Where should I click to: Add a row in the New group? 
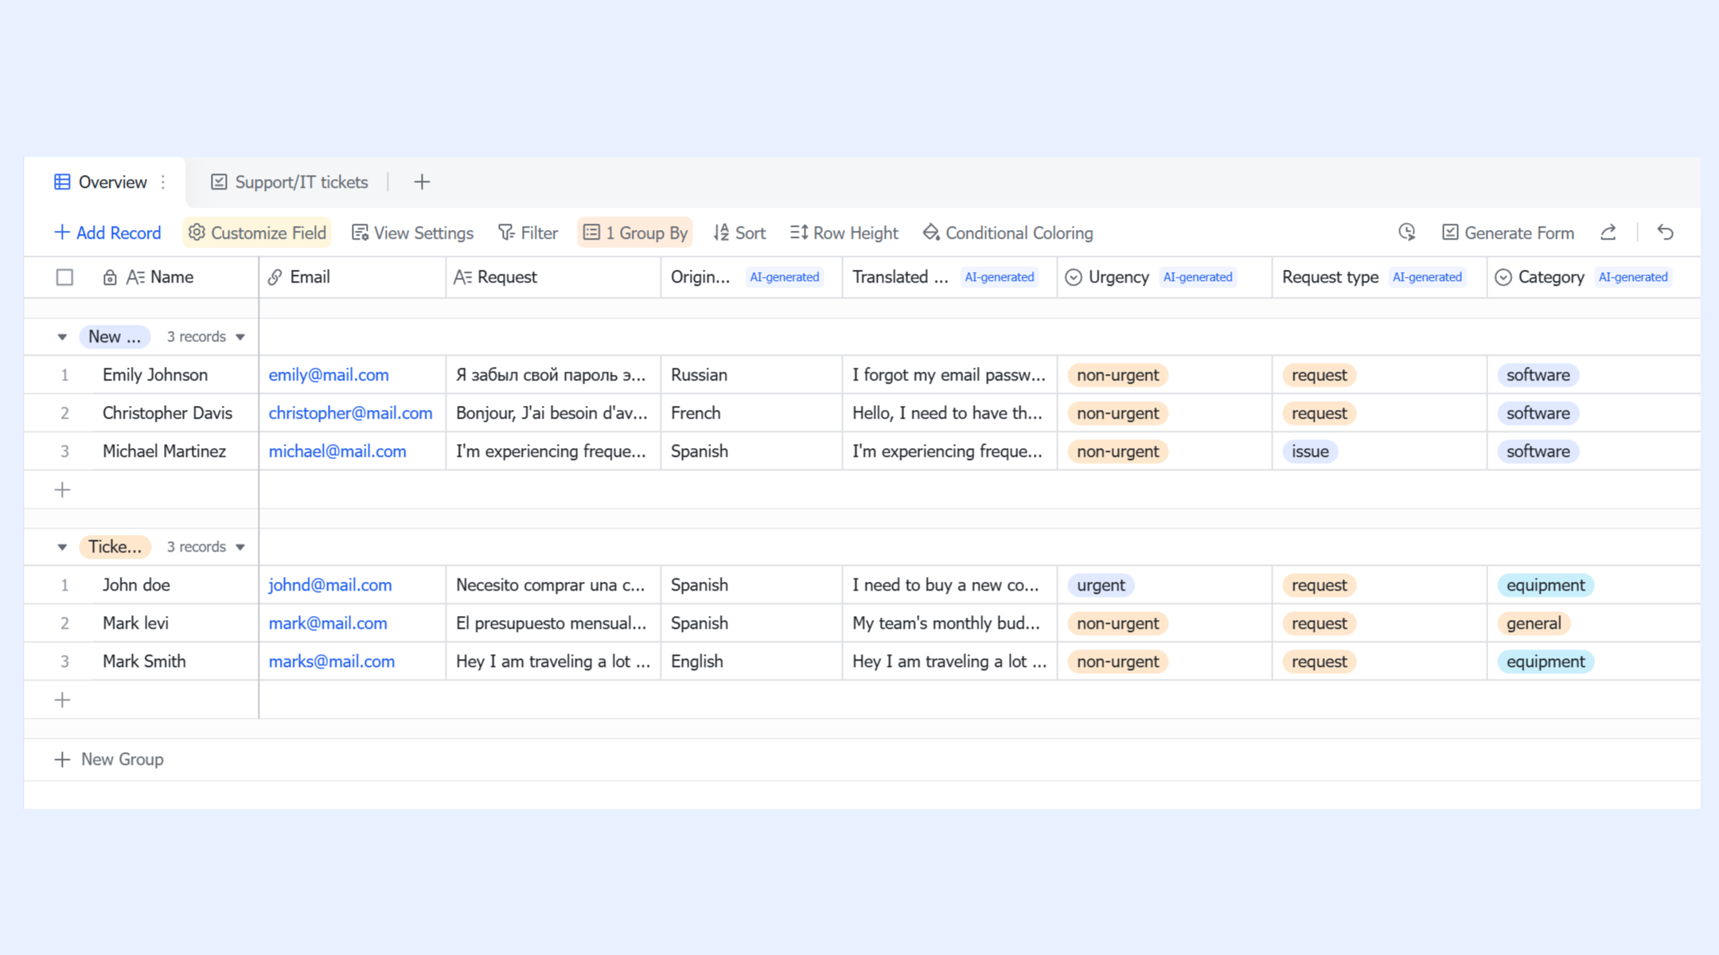pos(62,489)
